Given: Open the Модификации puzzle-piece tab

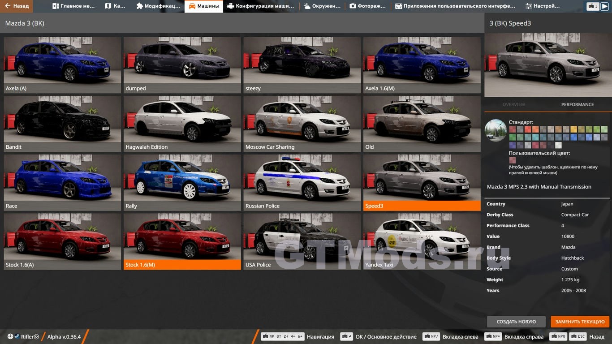Looking at the screenshot, I should coord(158,6).
